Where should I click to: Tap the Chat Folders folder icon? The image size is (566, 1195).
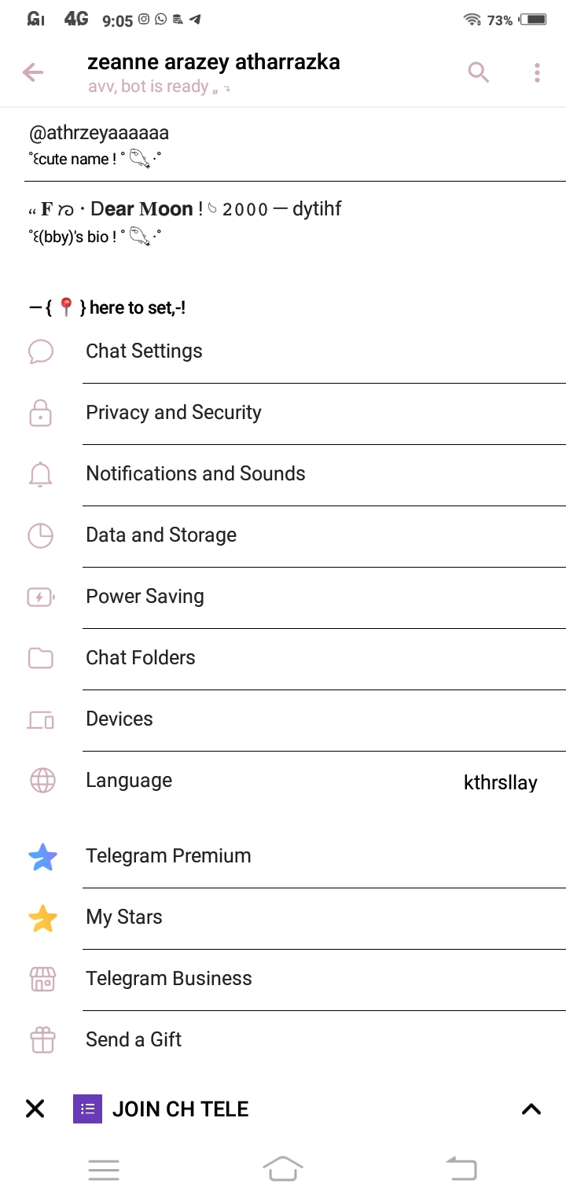pyautogui.click(x=41, y=658)
